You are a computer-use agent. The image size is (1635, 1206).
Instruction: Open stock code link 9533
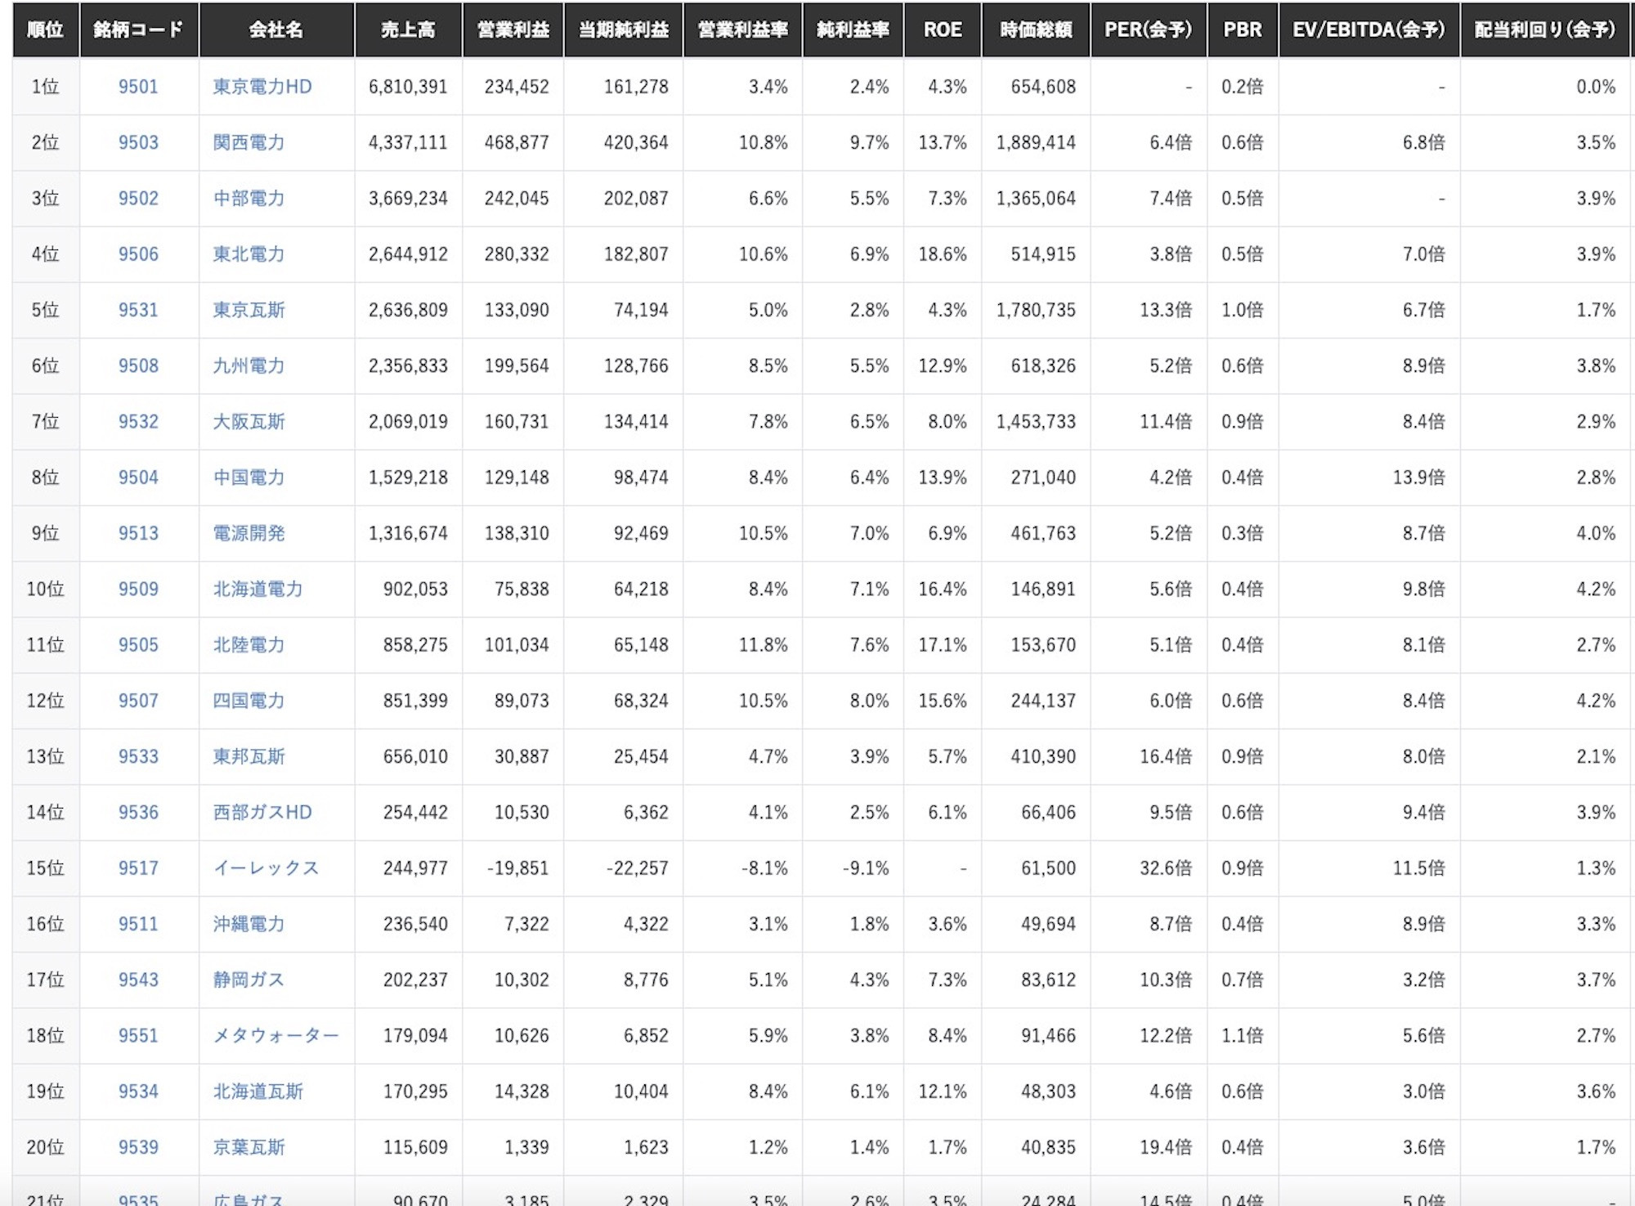[138, 756]
